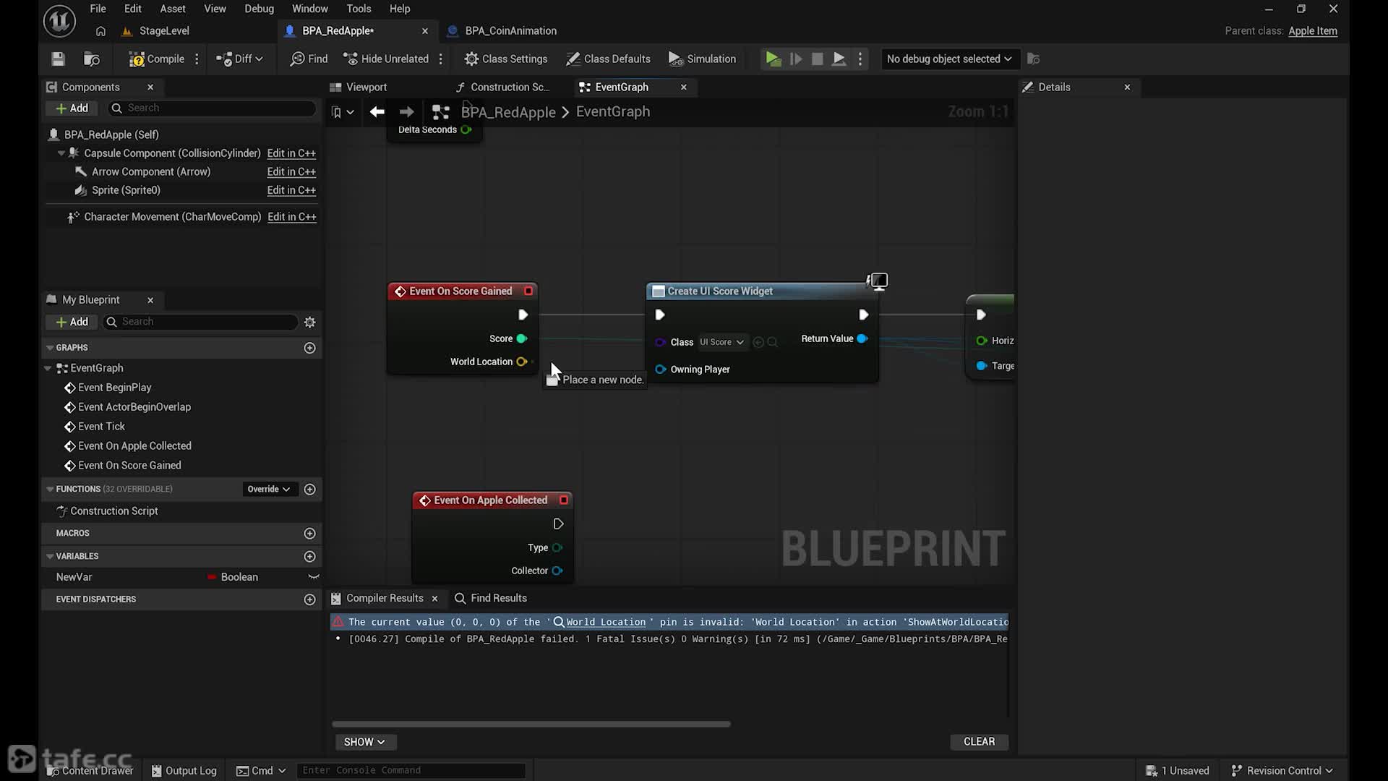Open the Debug menu
This screenshot has height=781, width=1388.
(x=259, y=9)
